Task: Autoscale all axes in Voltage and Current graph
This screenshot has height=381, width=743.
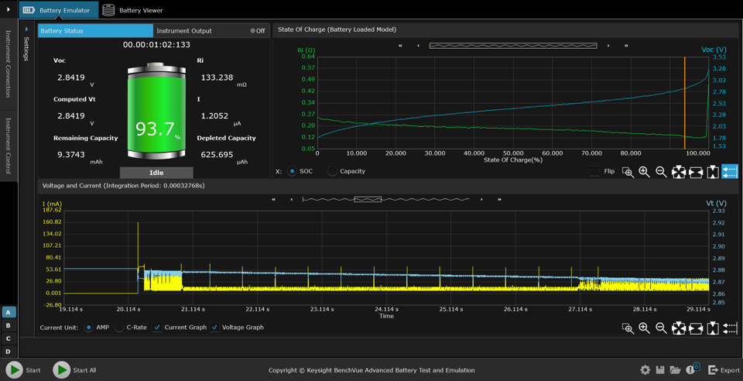Action: pos(679,328)
